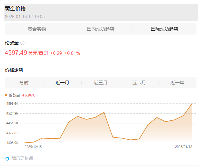The height and width of the screenshot is (166, 198).
Task: Click the 4597.49 gold price value
Action: [x=16, y=53]
